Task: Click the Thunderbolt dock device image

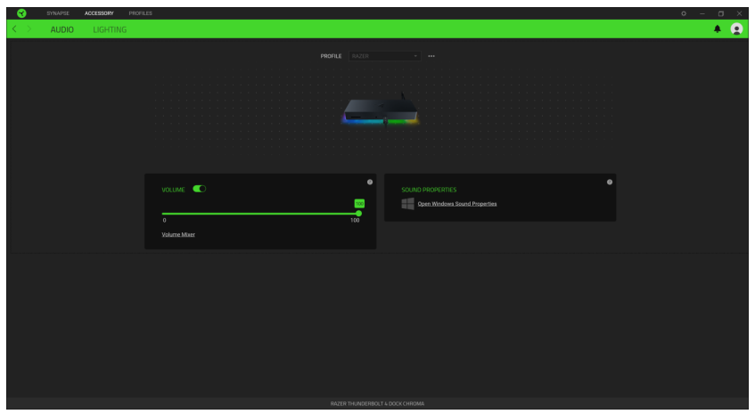Action: tap(381, 110)
